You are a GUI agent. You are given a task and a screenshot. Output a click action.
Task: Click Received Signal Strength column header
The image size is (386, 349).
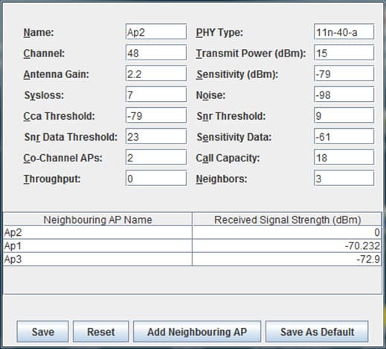click(287, 220)
